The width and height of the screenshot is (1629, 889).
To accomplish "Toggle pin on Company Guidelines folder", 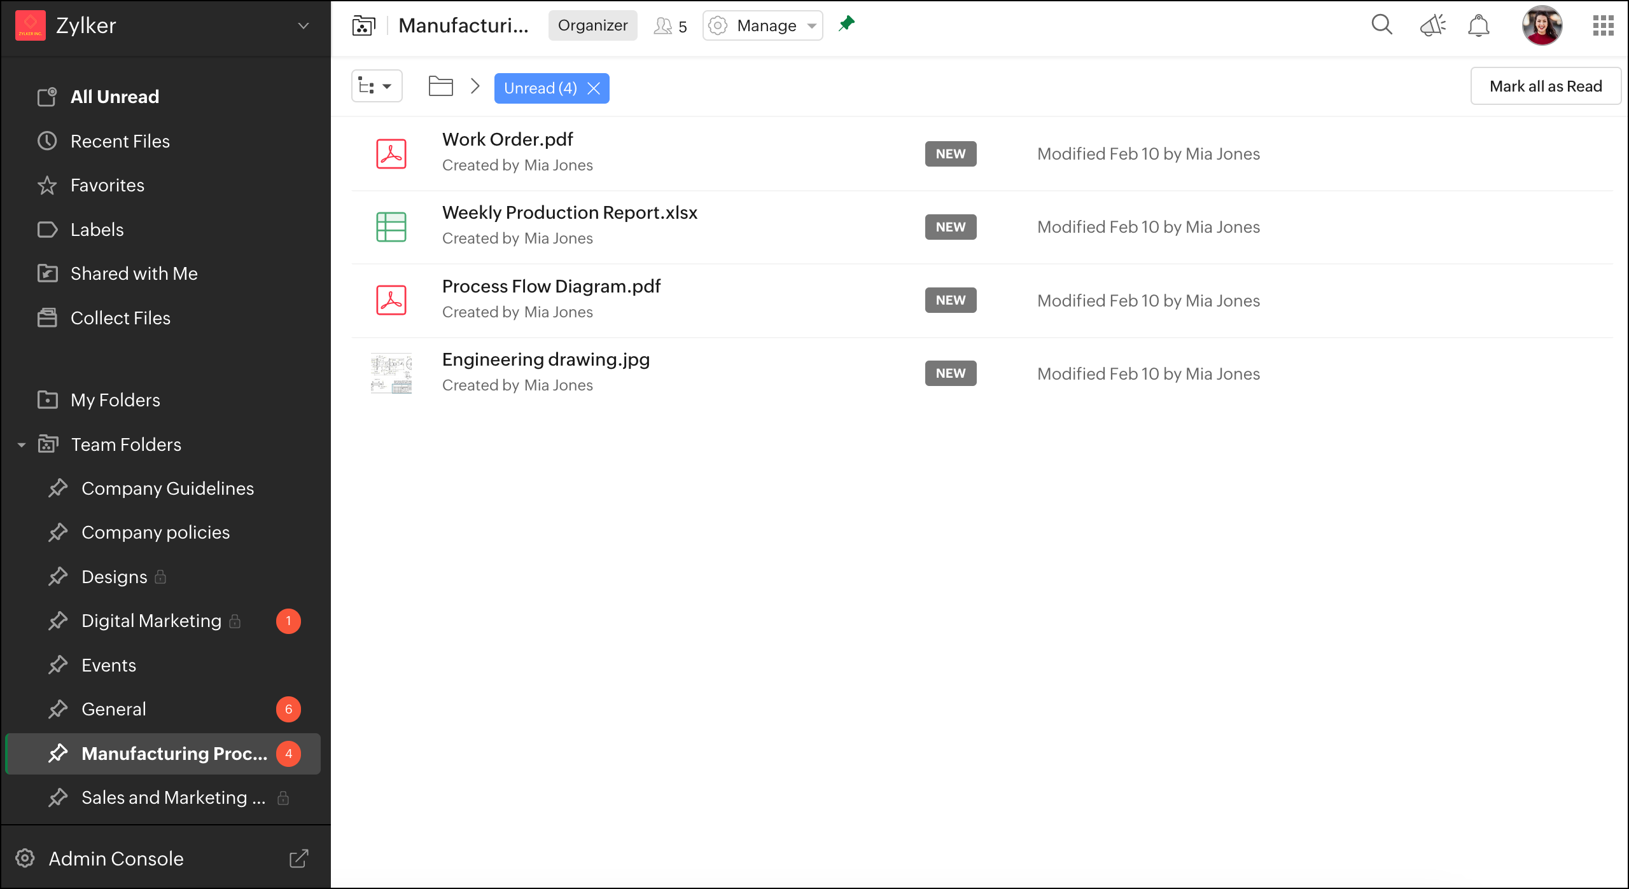I will click(x=58, y=488).
